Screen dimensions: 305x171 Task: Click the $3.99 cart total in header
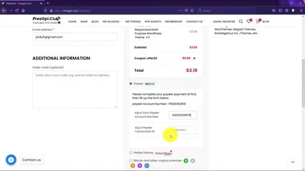pyautogui.click(x=266, y=21)
